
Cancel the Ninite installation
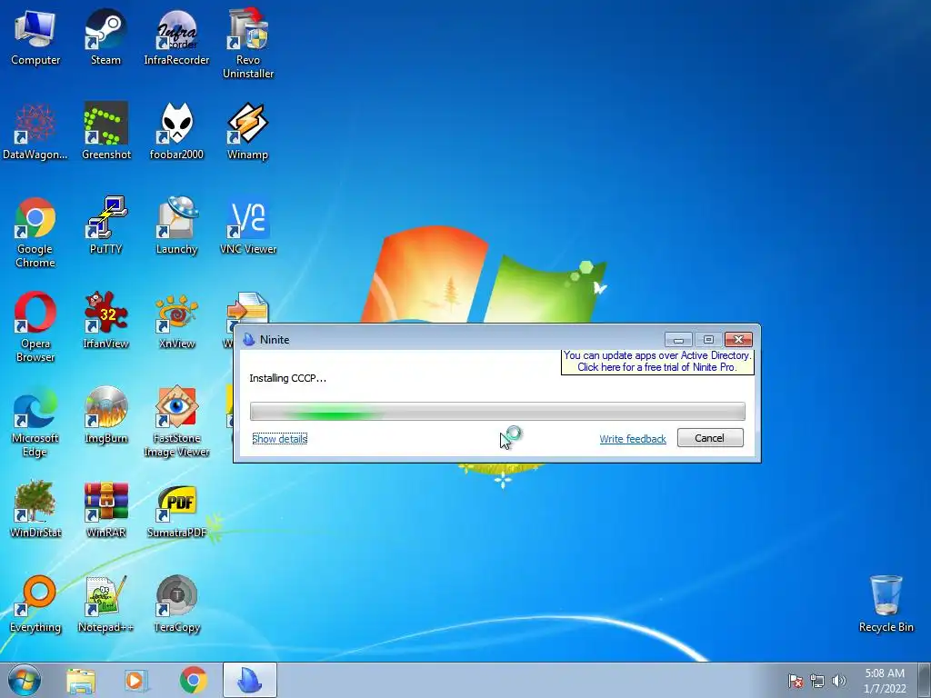[x=710, y=438]
